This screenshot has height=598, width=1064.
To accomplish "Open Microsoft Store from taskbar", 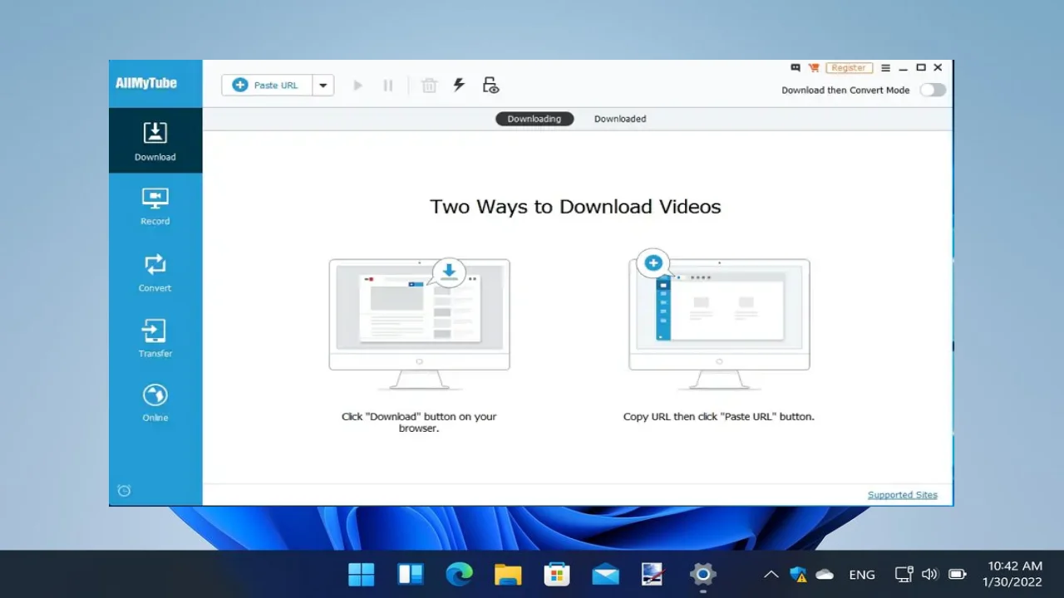I will pos(556,574).
